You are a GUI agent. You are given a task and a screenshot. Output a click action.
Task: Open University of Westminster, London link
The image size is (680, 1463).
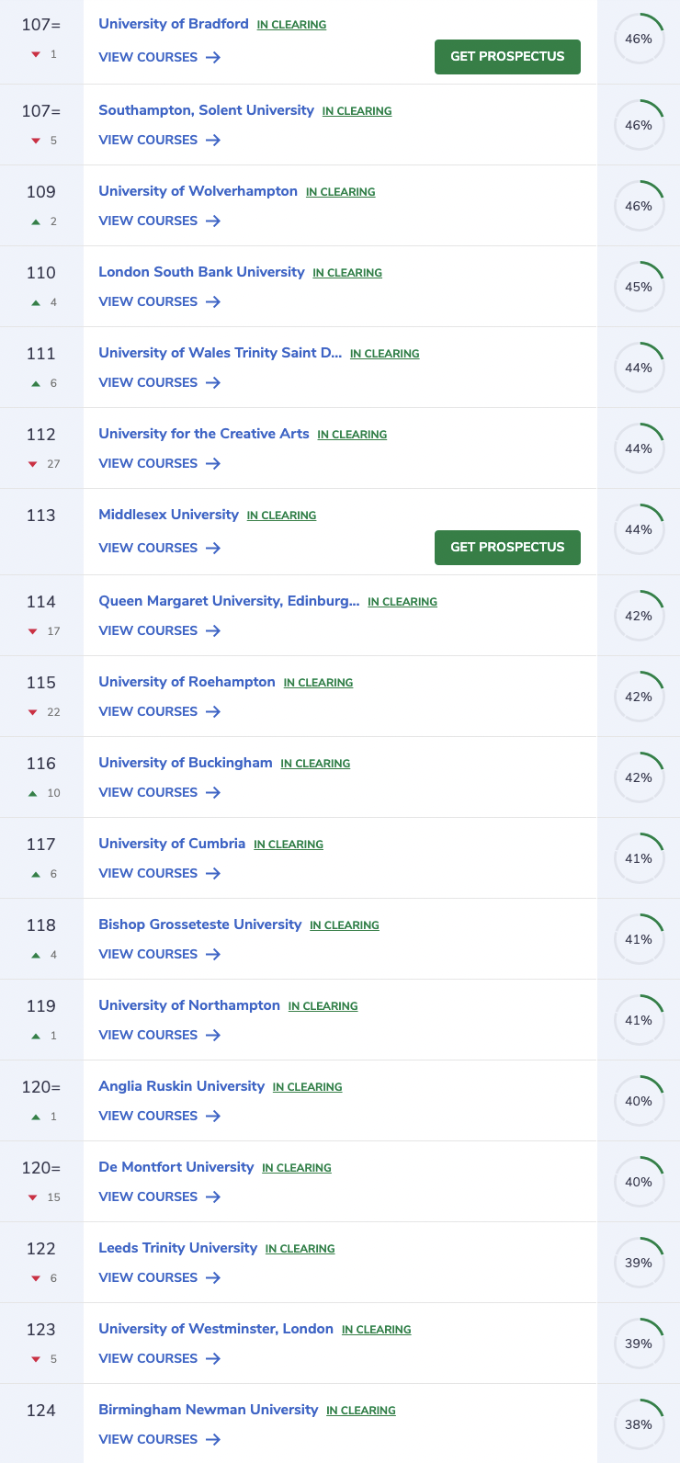pos(216,1329)
